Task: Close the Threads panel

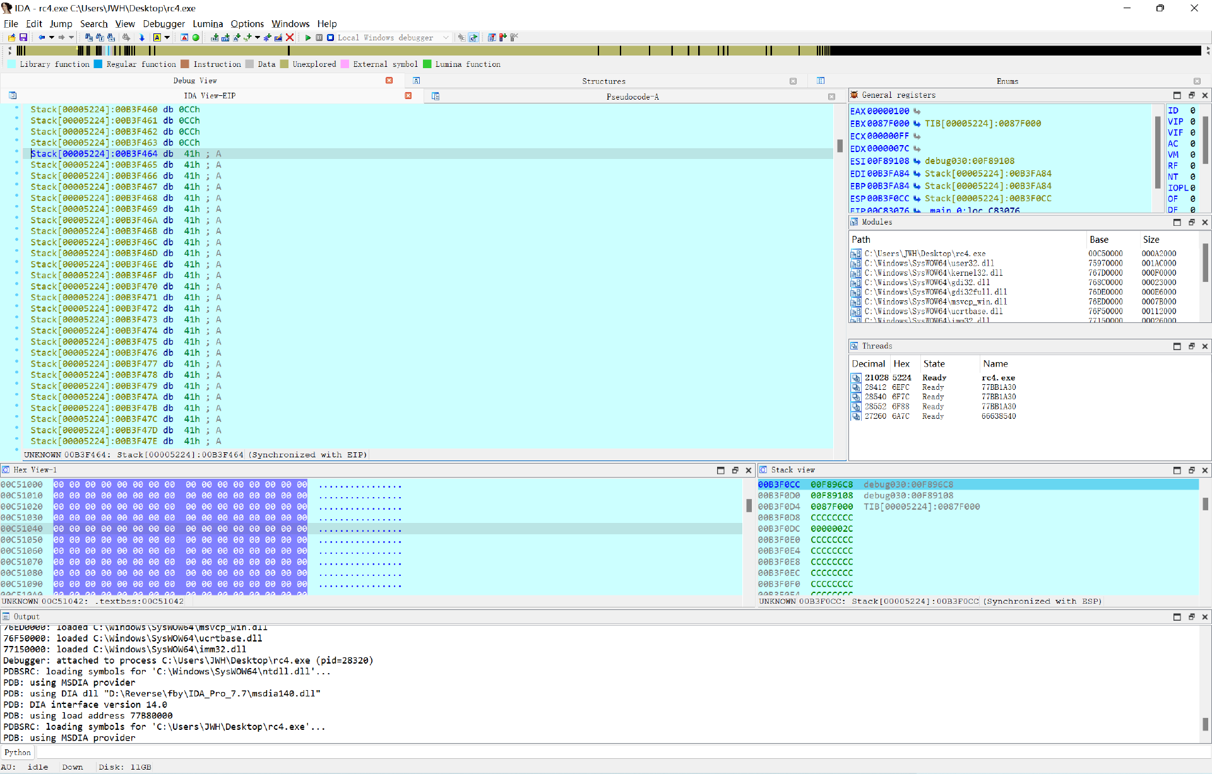Action: (x=1204, y=346)
